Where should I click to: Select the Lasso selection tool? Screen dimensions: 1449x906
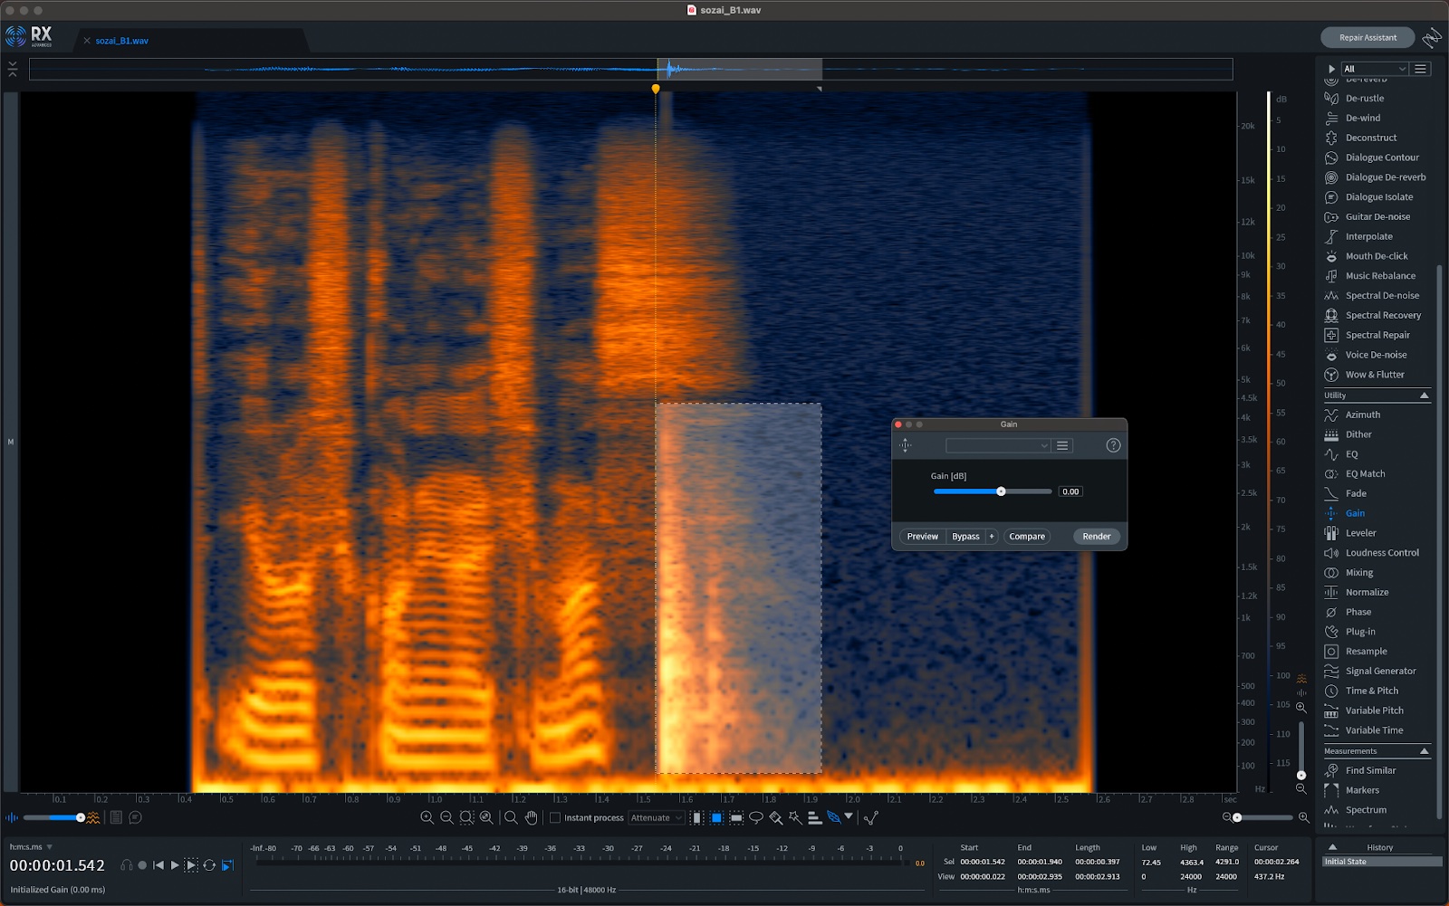[757, 817]
